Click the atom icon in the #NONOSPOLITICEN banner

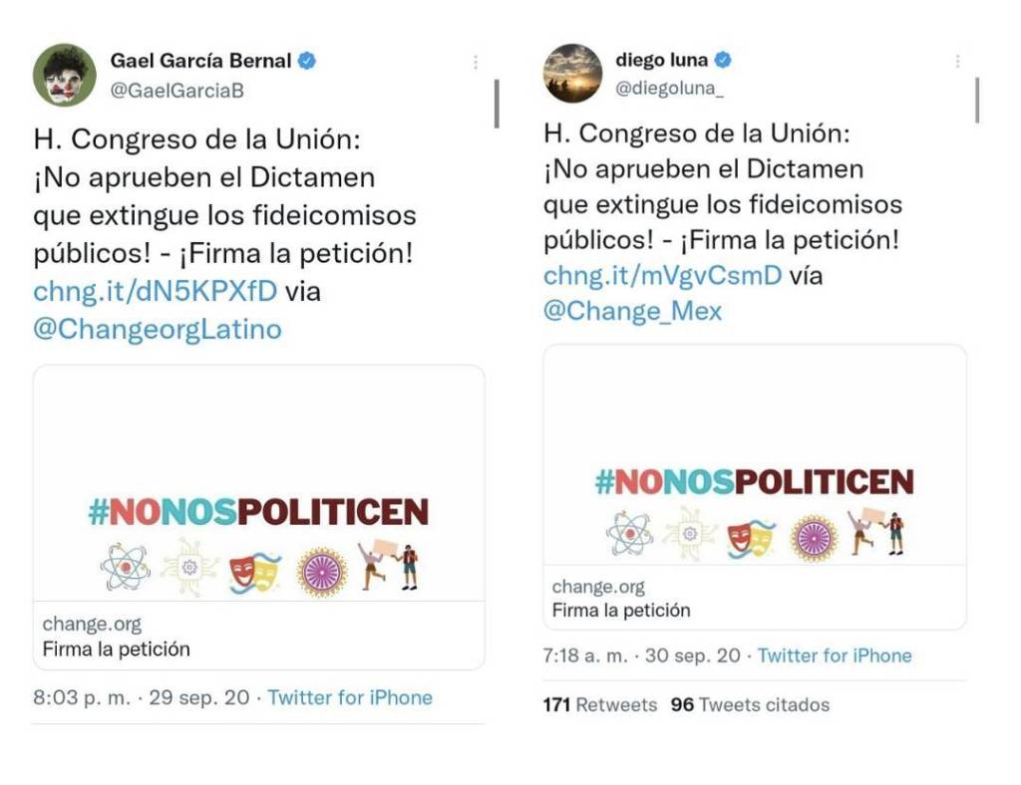[x=125, y=565]
